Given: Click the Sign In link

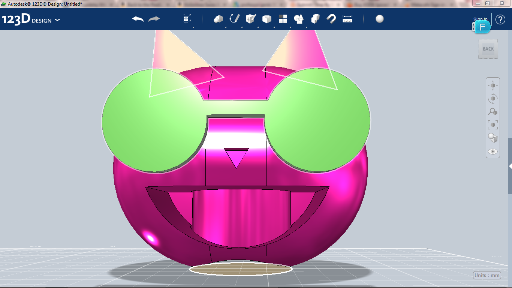Looking at the screenshot, I should click(481, 19).
